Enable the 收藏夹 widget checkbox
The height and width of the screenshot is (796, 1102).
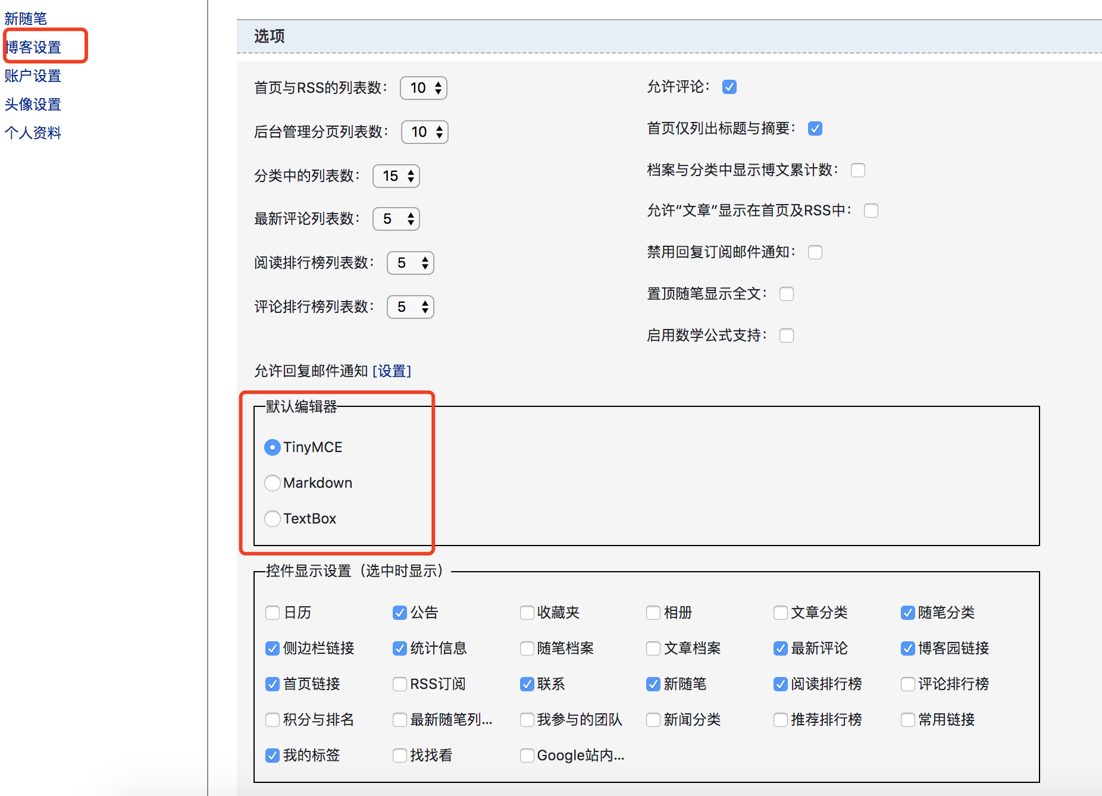(527, 613)
